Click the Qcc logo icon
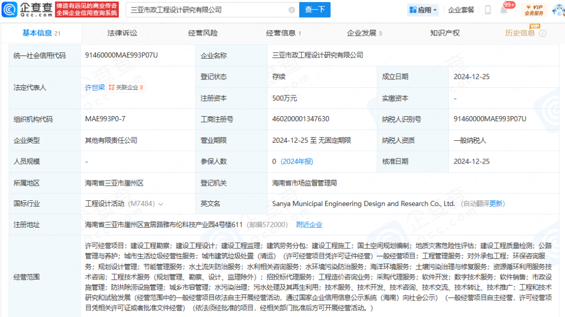The width and height of the screenshot is (565, 317). [9, 10]
